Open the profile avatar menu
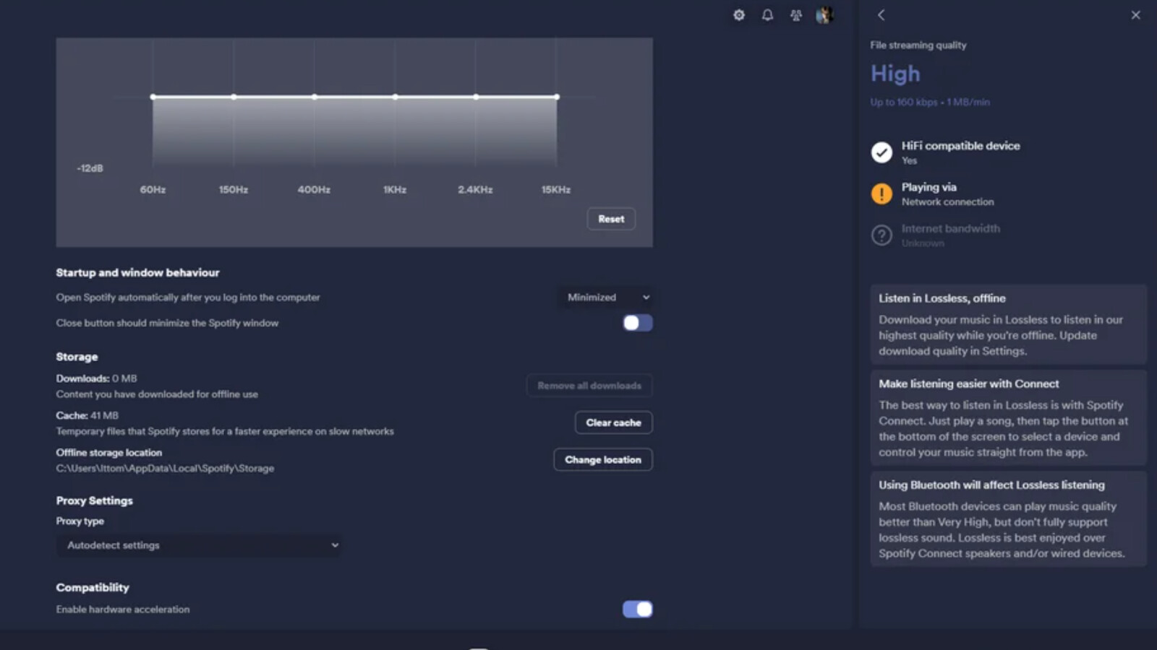This screenshot has height=650, width=1157. coord(824,15)
